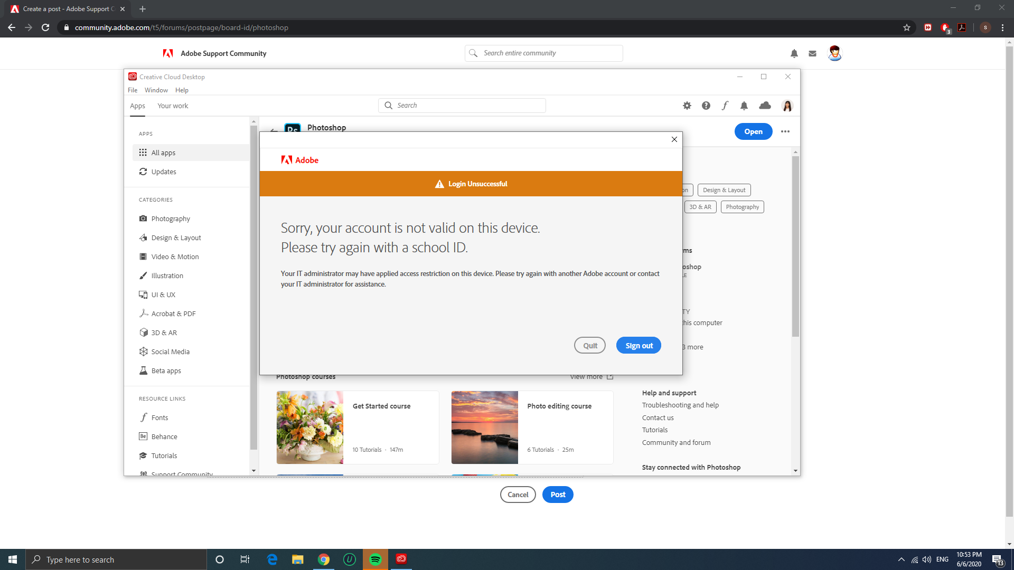Select the Behance icon under Resource Links
Image resolution: width=1014 pixels, height=570 pixels.
(x=143, y=436)
